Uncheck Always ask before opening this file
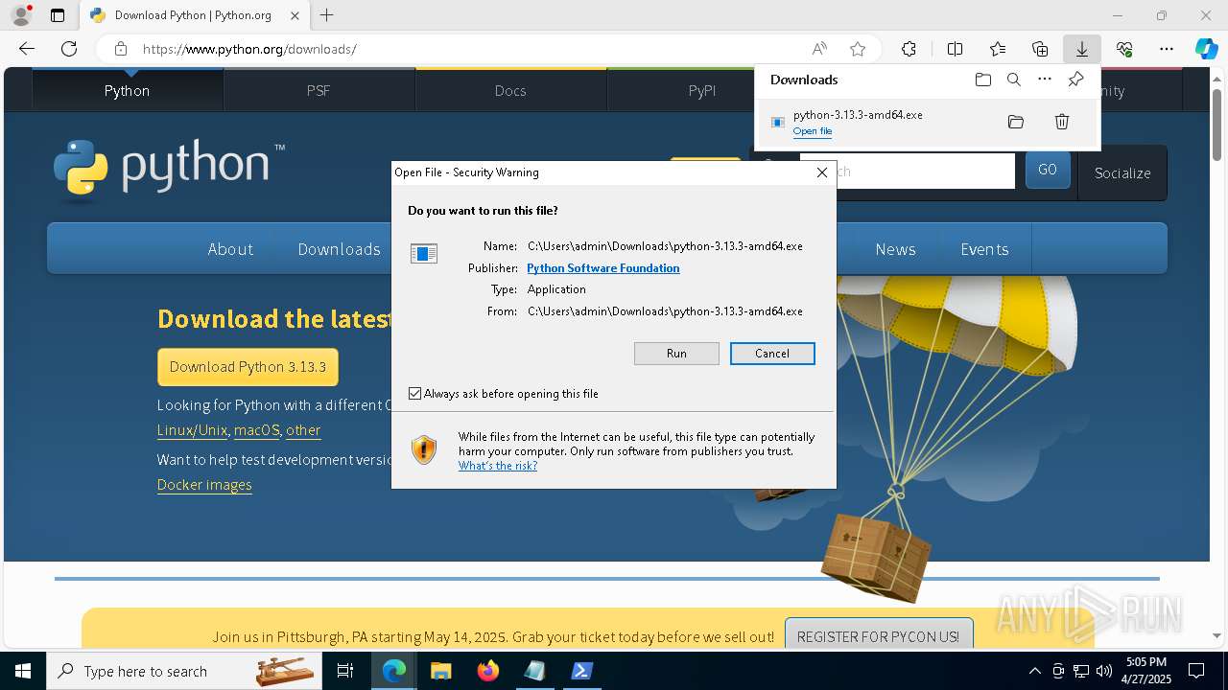This screenshot has height=690, width=1228. click(415, 394)
